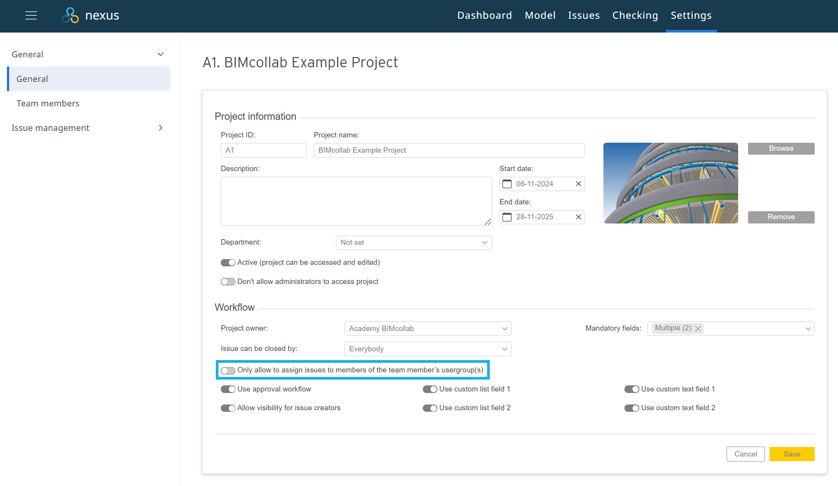Click the Project ID field
The image size is (838, 486).
(263, 150)
